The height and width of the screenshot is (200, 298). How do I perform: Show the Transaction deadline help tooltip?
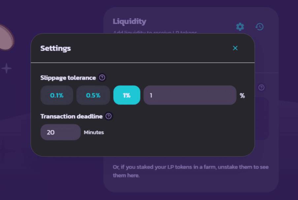(x=109, y=116)
